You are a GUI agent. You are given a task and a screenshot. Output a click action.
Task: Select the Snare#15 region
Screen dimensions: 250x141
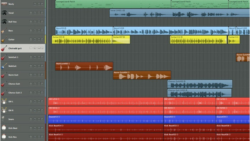point(106,119)
